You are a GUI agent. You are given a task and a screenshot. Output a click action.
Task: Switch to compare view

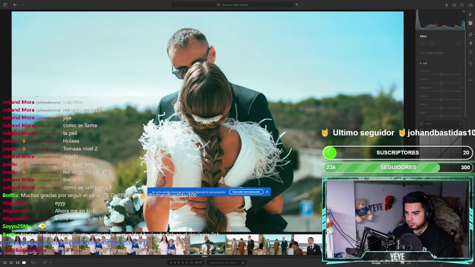pyautogui.click(x=17, y=263)
